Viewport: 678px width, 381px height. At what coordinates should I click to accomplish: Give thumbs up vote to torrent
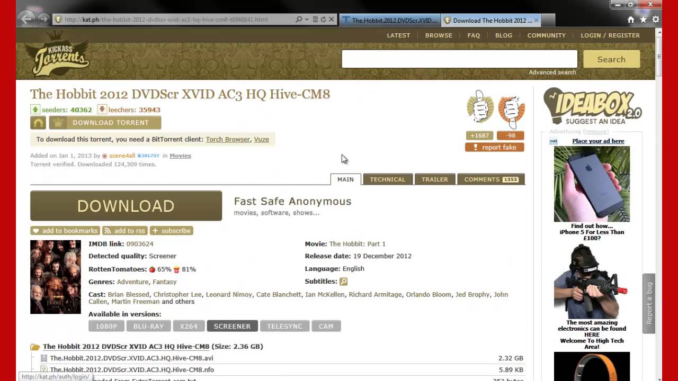[480, 108]
